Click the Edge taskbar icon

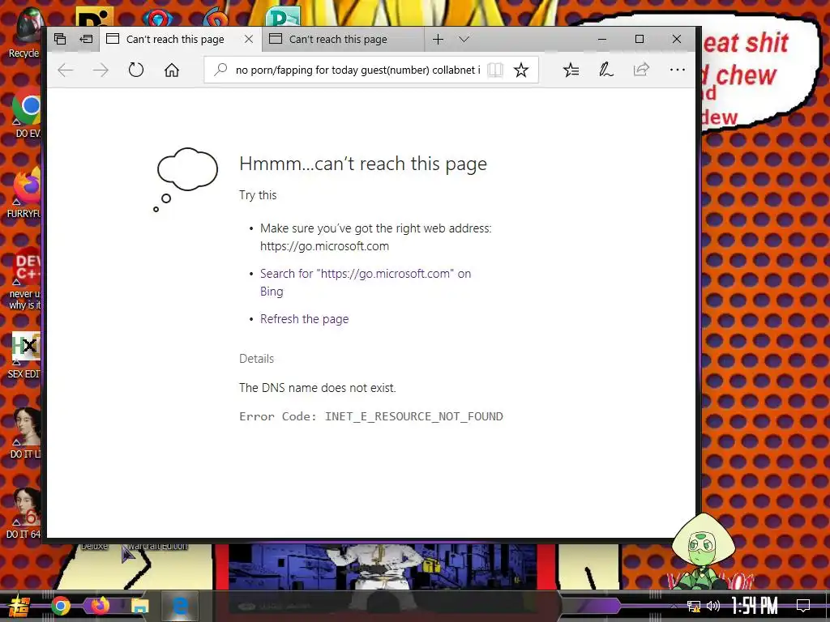click(179, 606)
